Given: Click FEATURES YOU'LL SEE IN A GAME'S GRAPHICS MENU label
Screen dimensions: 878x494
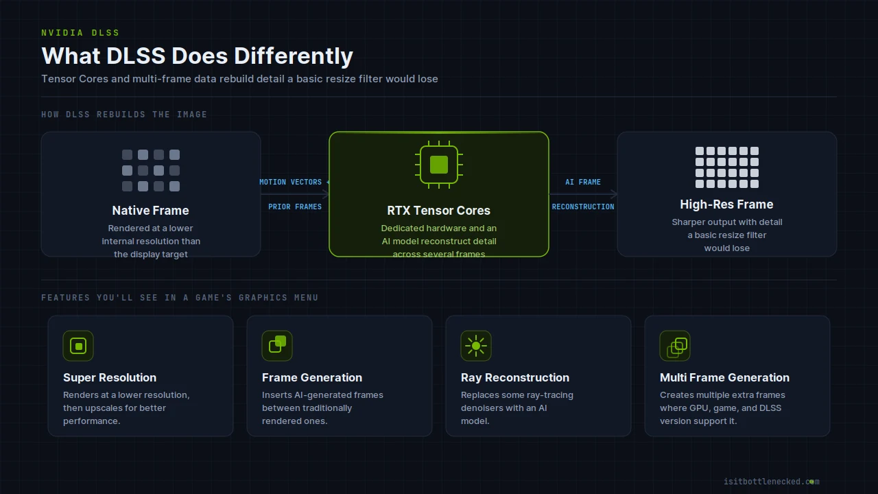Looking at the screenshot, I should (180, 298).
